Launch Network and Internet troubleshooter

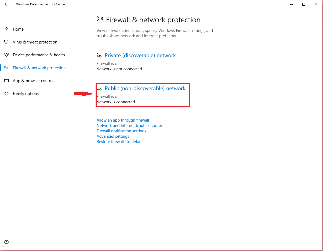[129, 126]
